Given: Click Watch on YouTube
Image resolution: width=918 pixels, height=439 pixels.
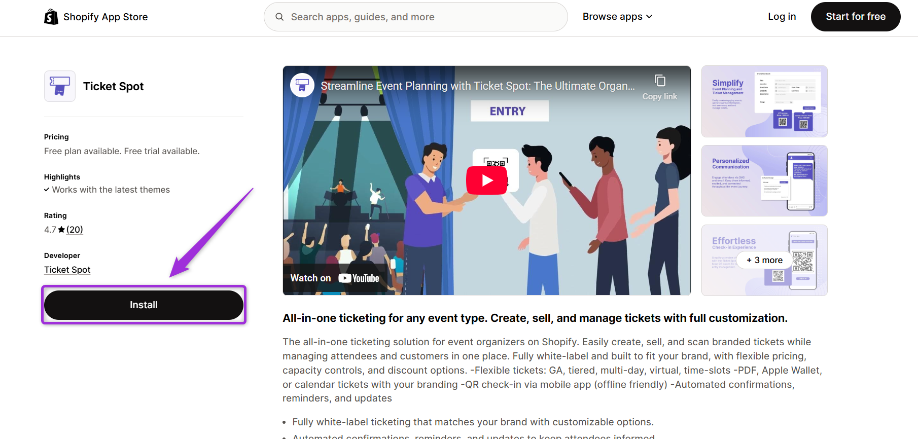Looking at the screenshot, I should (335, 278).
